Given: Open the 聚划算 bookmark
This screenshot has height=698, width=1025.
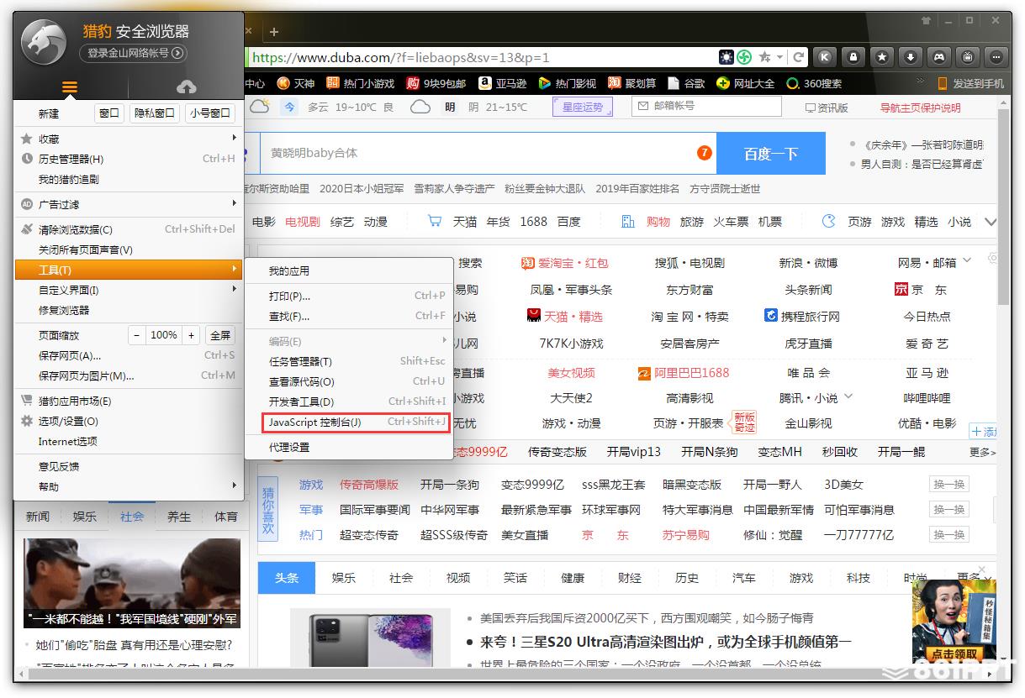Looking at the screenshot, I should 631,83.
